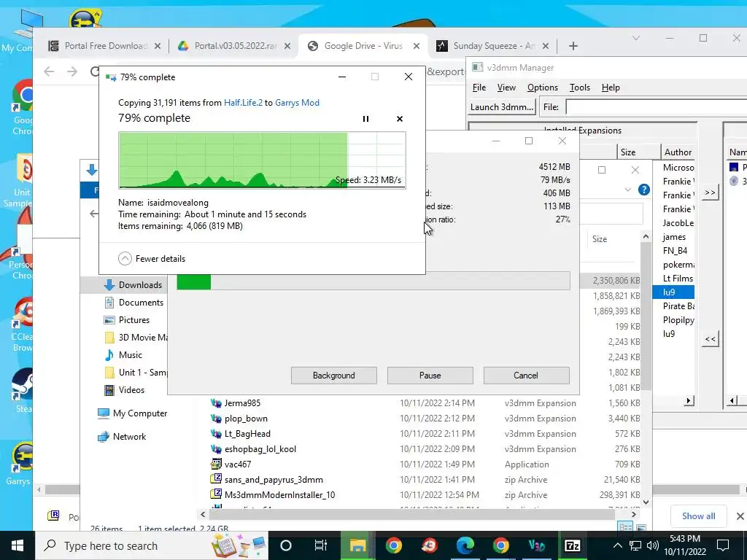The width and height of the screenshot is (747, 560).
Task: Select the pokerma author row
Action: point(678,264)
